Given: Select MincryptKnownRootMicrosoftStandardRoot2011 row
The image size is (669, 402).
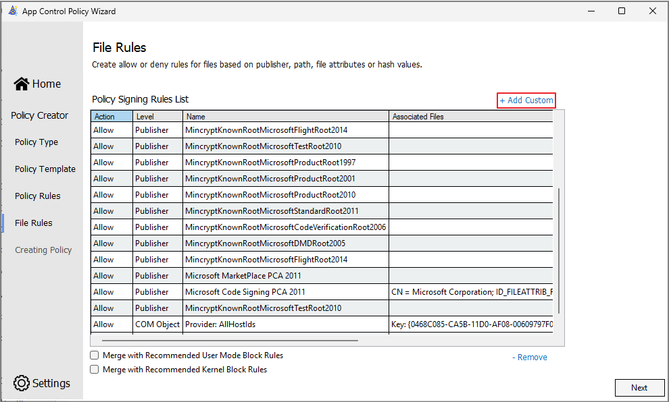Looking at the screenshot, I should 322,211.
